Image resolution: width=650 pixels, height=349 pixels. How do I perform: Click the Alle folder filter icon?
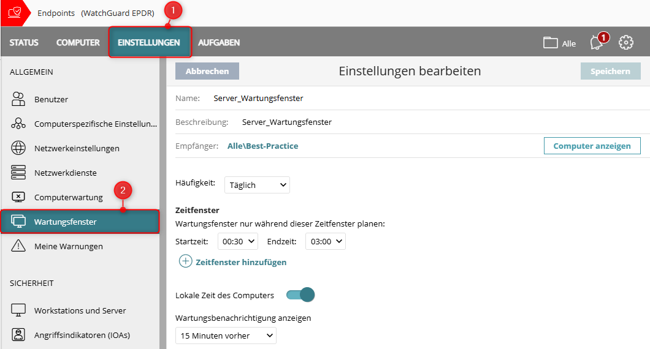(x=550, y=43)
